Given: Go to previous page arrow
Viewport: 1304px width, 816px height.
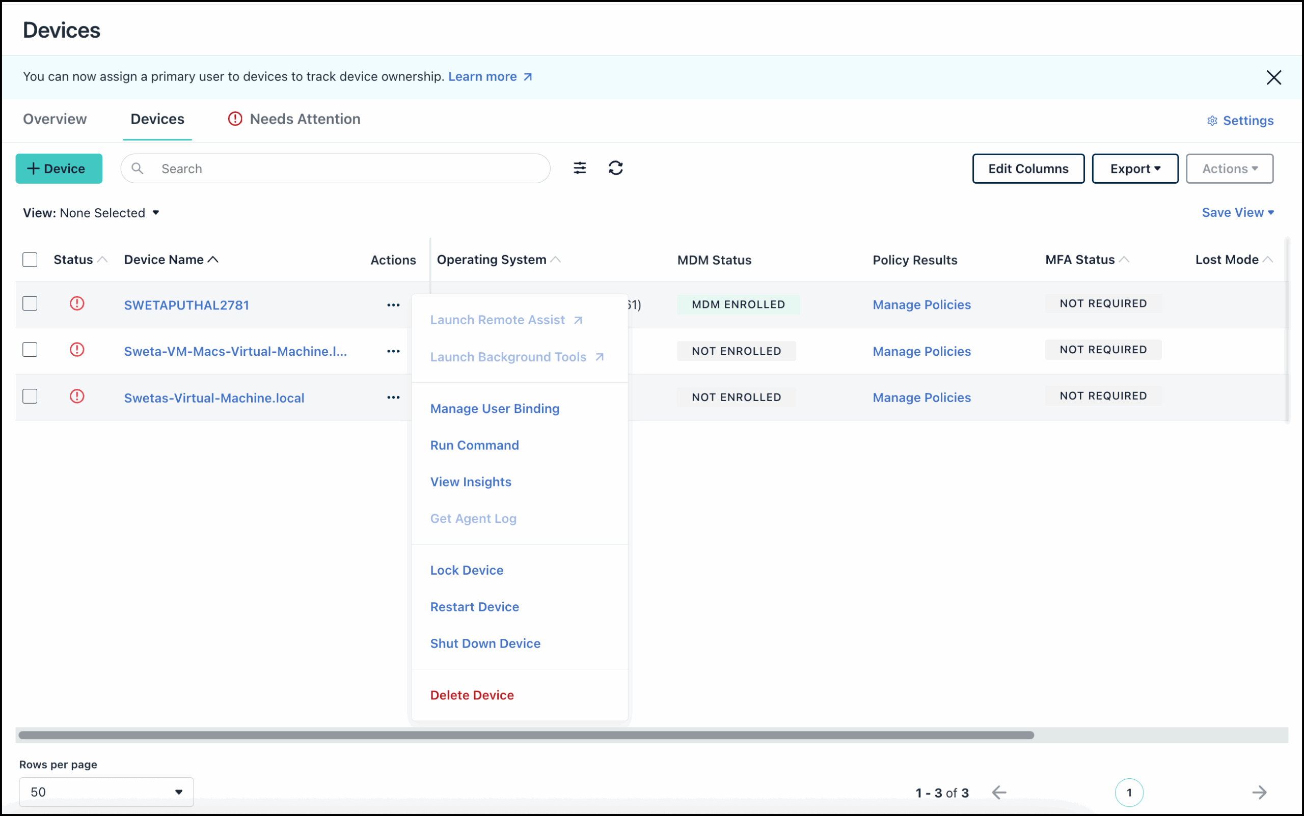Looking at the screenshot, I should [x=999, y=792].
